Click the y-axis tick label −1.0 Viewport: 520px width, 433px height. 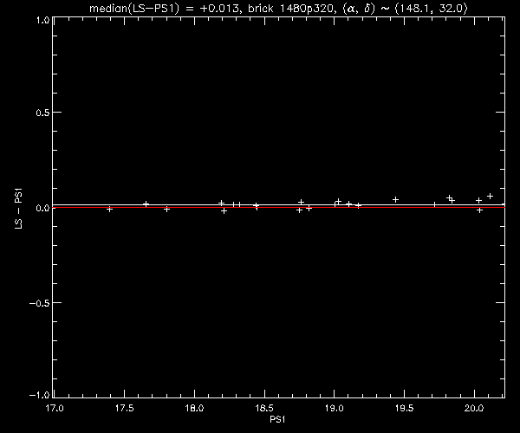[x=39, y=395]
